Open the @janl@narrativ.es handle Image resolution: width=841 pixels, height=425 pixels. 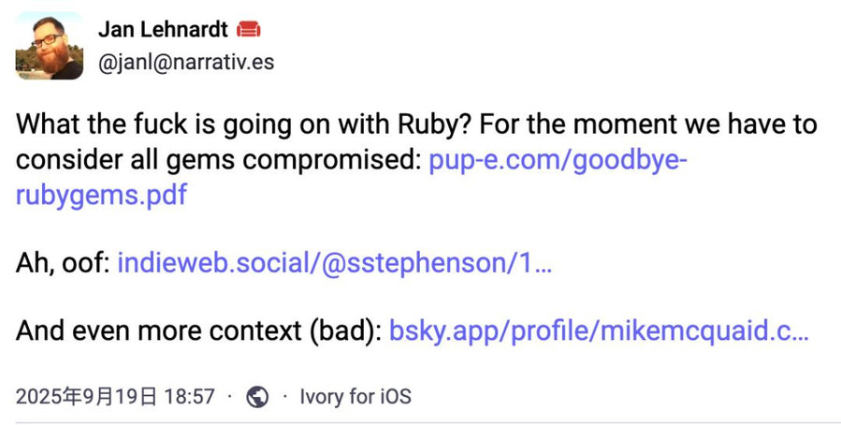pyautogui.click(x=186, y=62)
